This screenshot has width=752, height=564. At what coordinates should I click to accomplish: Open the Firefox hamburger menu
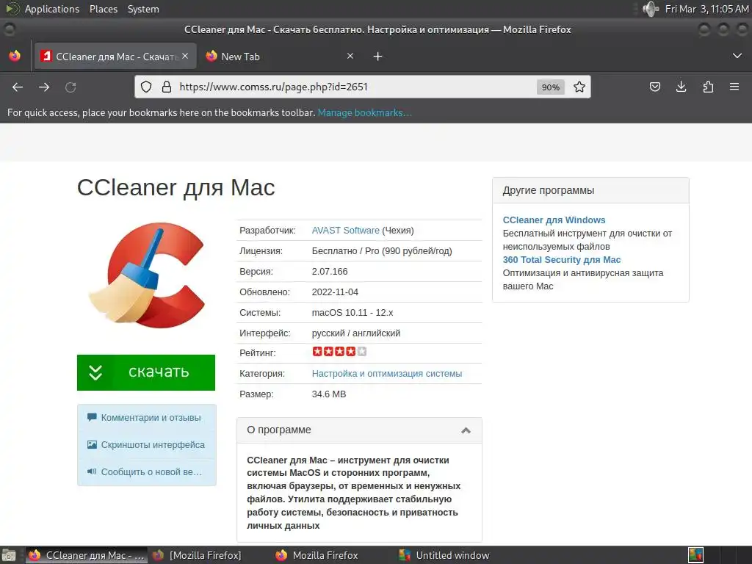coord(734,87)
